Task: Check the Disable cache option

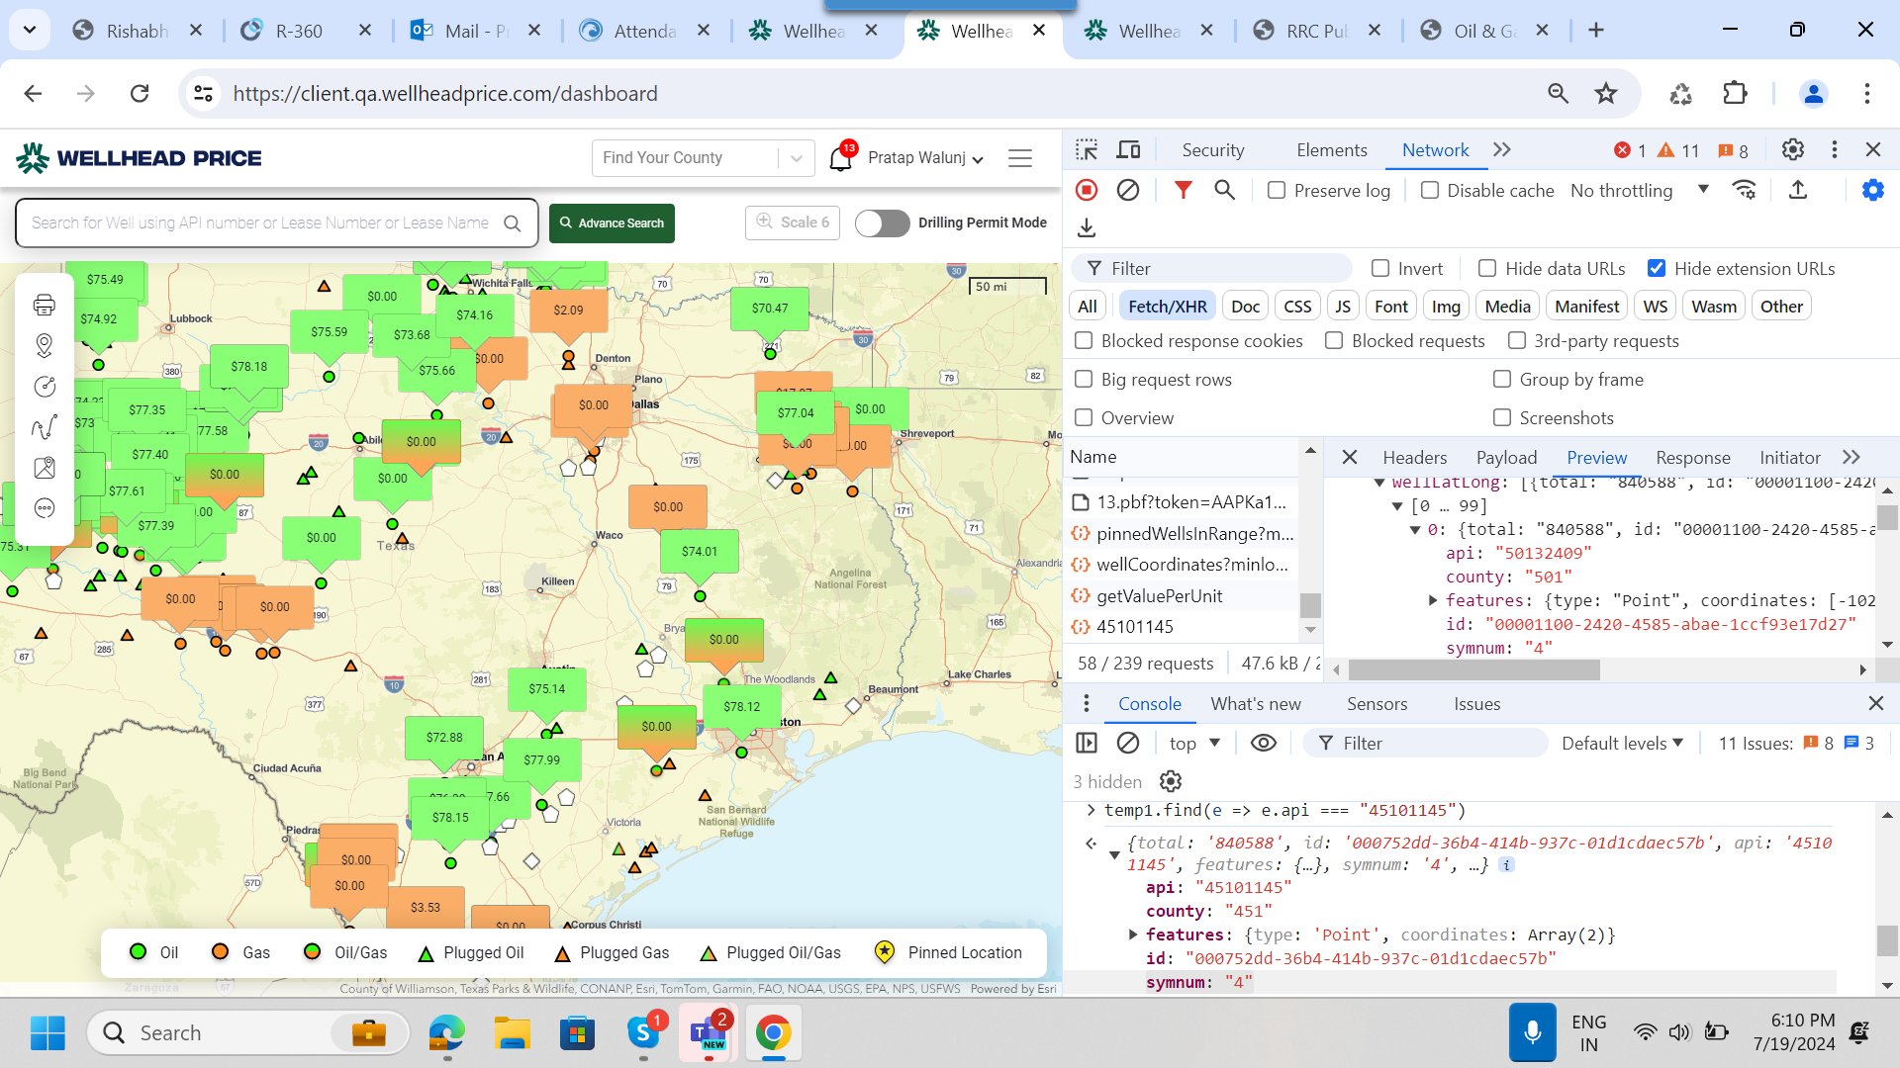Action: (x=1430, y=190)
